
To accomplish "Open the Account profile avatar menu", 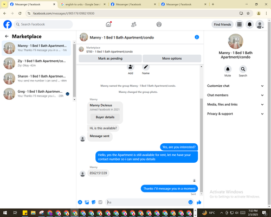I will [260, 24].
